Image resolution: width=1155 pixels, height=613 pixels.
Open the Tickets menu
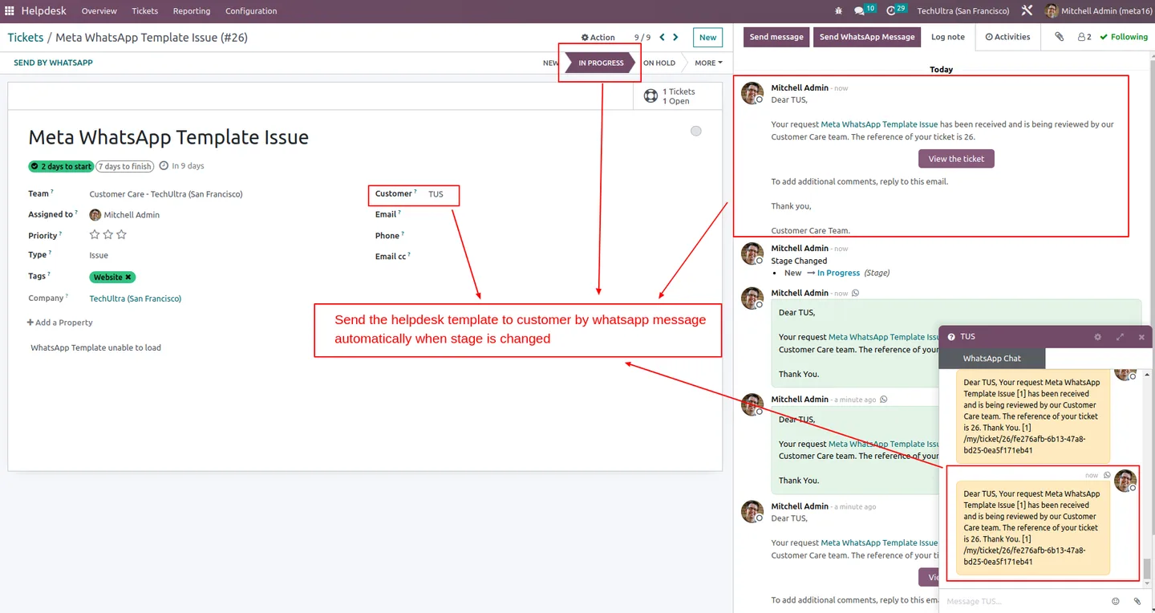(x=145, y=11)
